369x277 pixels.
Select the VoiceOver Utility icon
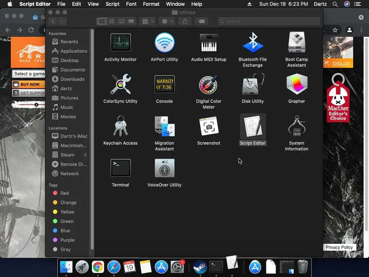[164, 168]
